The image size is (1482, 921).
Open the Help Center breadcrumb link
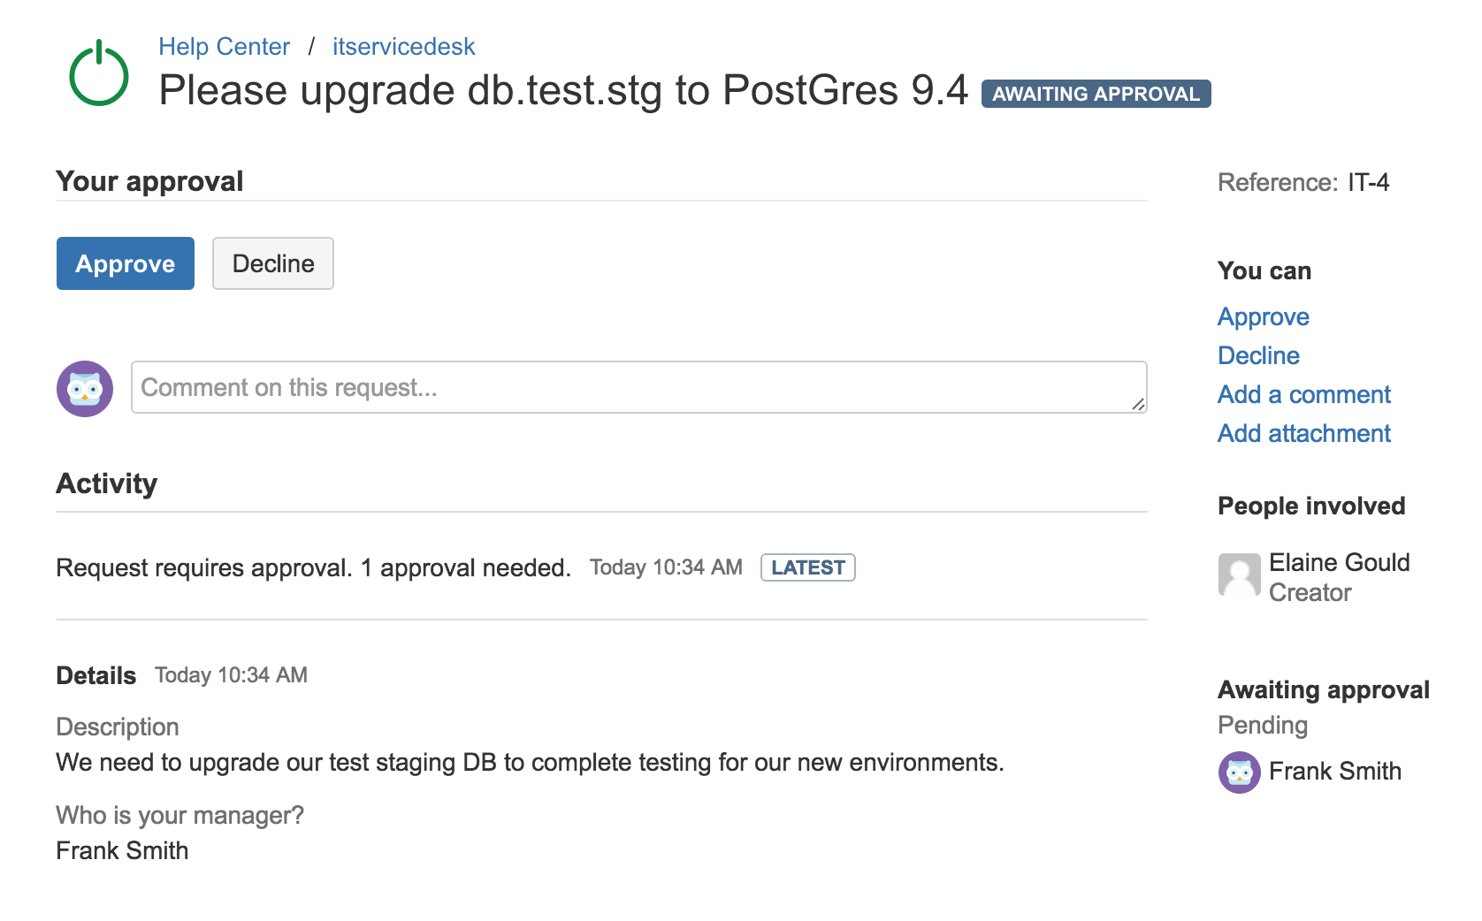tap(224, 47)
